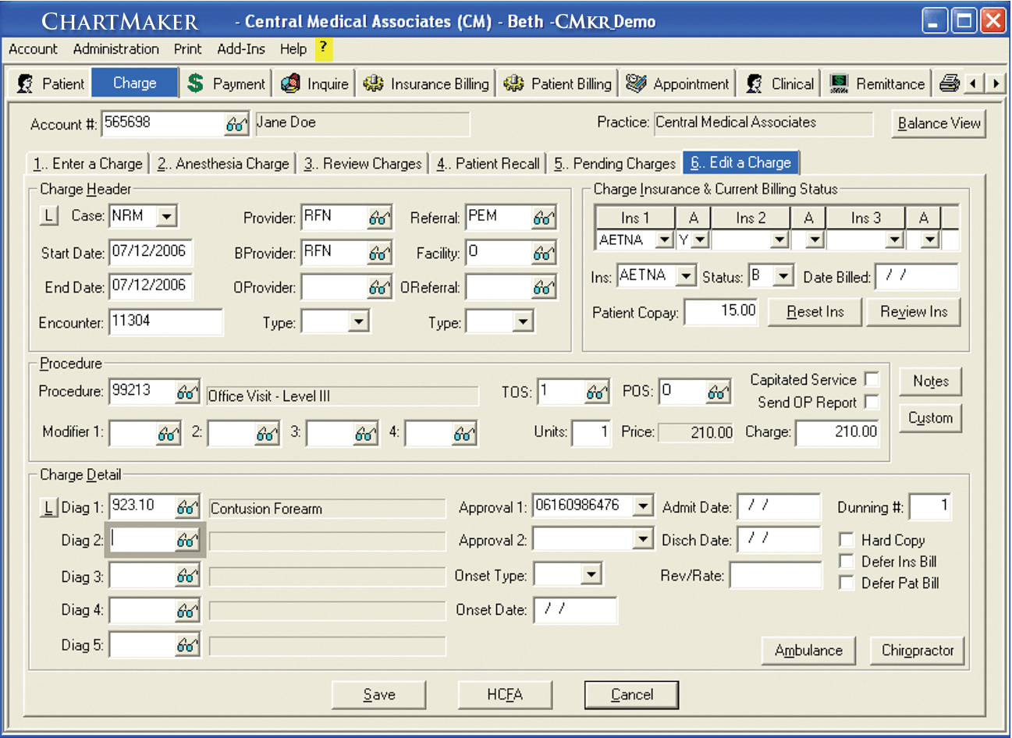Image resolution: width=1012 pixels, height=738 pixels.
Task: Switch to the Review Charges tab
Action: (364, 164)
